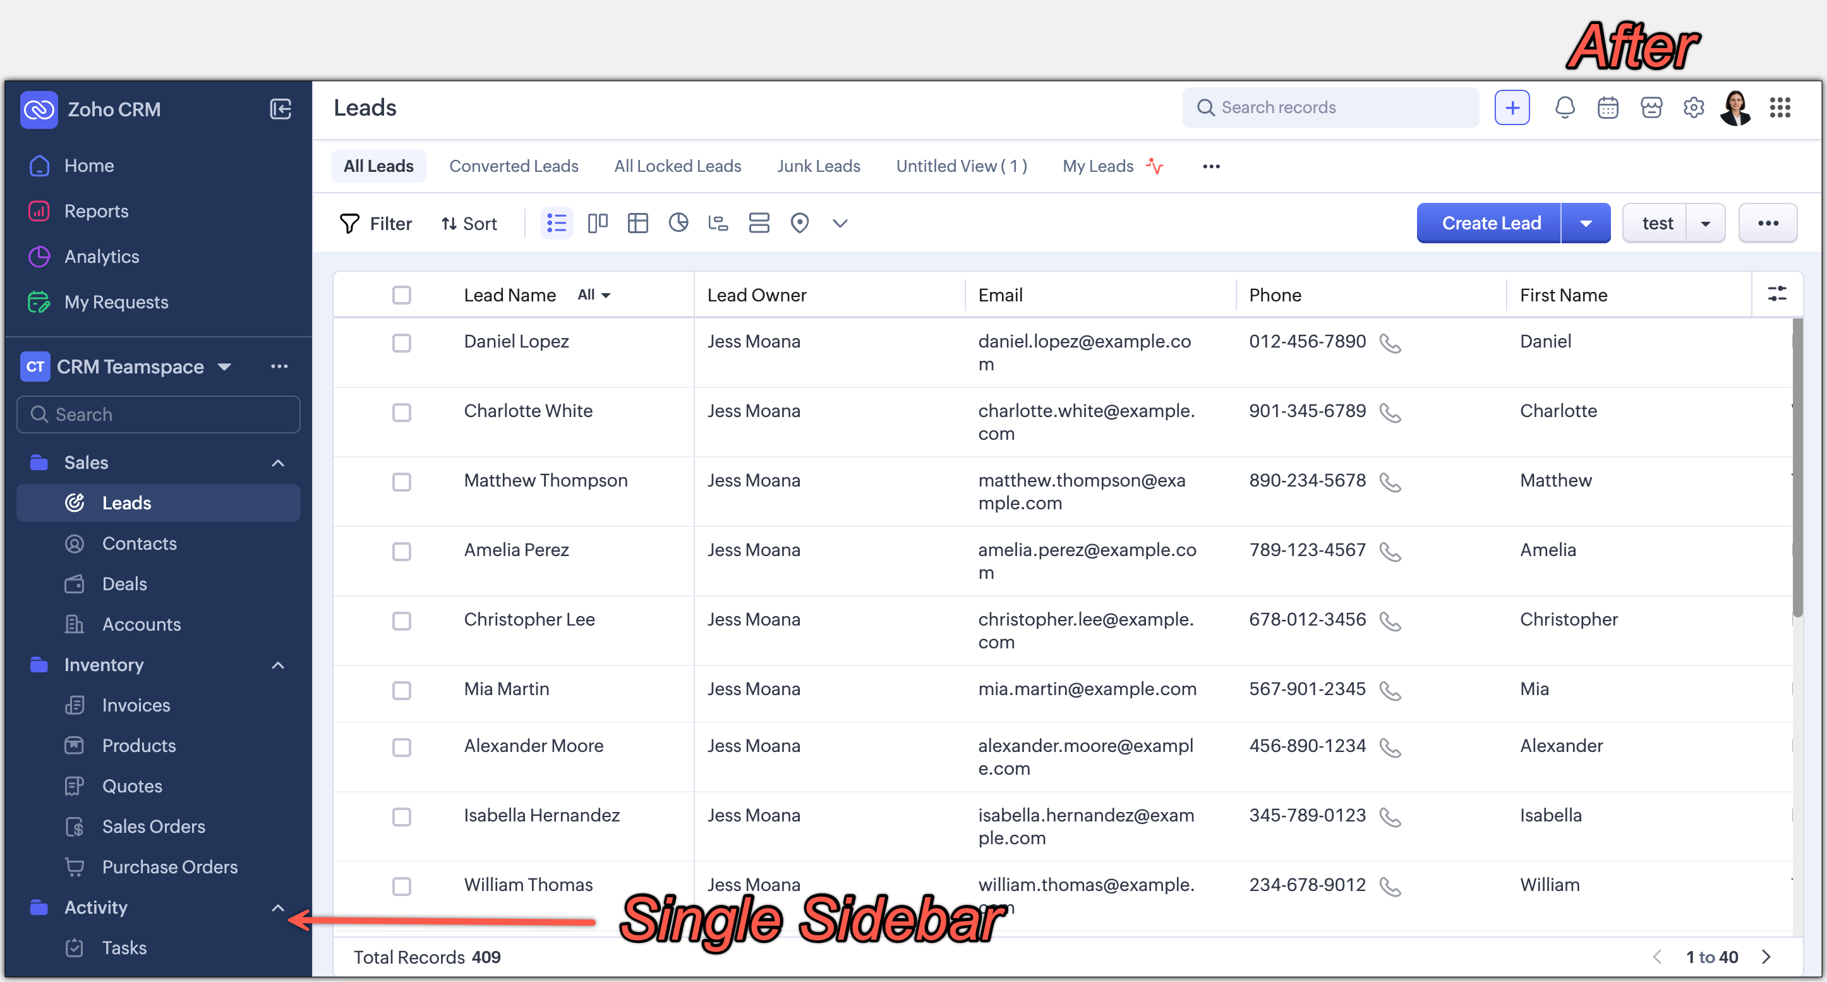This screenshot has width=1827, height=982.
Task: Switch to Converted Leads tab
Action: 514,166
